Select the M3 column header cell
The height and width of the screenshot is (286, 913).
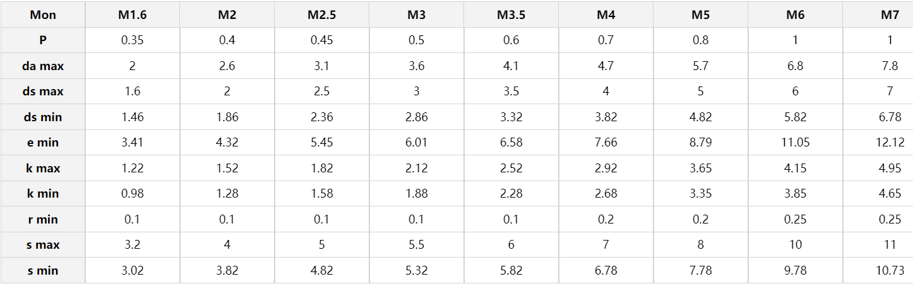coord(416,15)
